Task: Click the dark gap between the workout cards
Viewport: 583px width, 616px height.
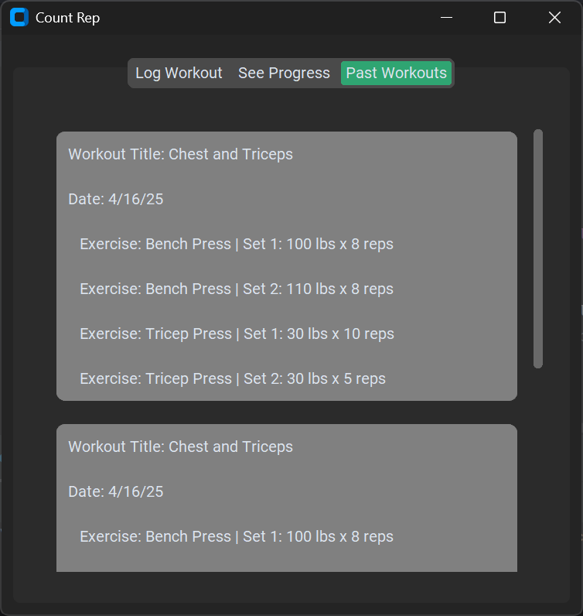Action: pyautogui.click(x=286, y=412)
